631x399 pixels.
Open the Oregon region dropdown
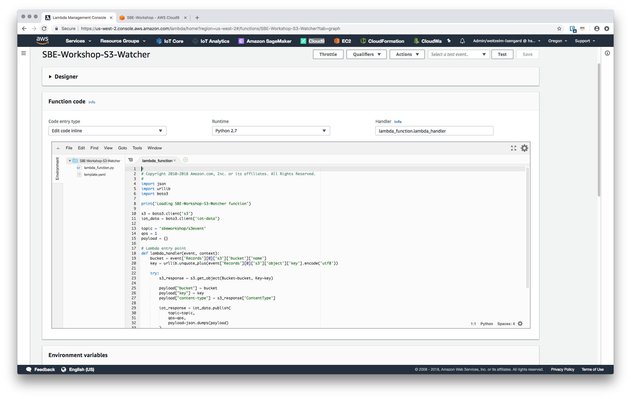tap(557, 41)
